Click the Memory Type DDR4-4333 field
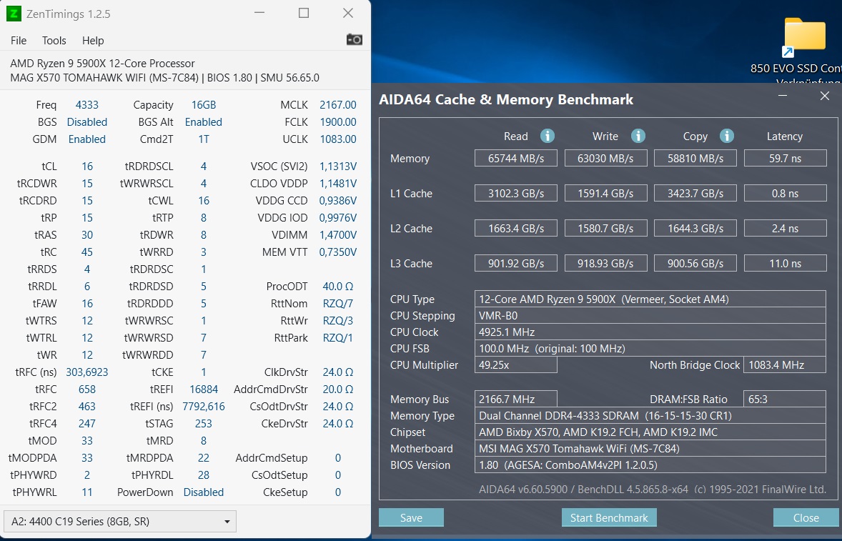 pyautogui.click(x=650, y=415)
